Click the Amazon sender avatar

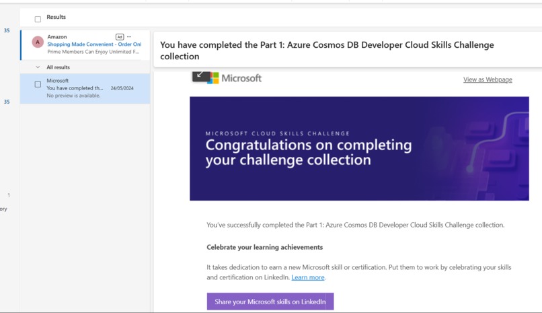pos(38,42)
